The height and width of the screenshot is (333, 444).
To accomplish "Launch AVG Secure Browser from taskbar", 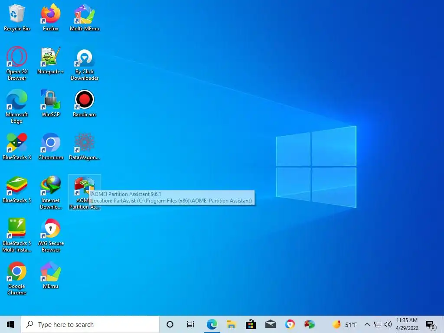I will click(290, 324).
